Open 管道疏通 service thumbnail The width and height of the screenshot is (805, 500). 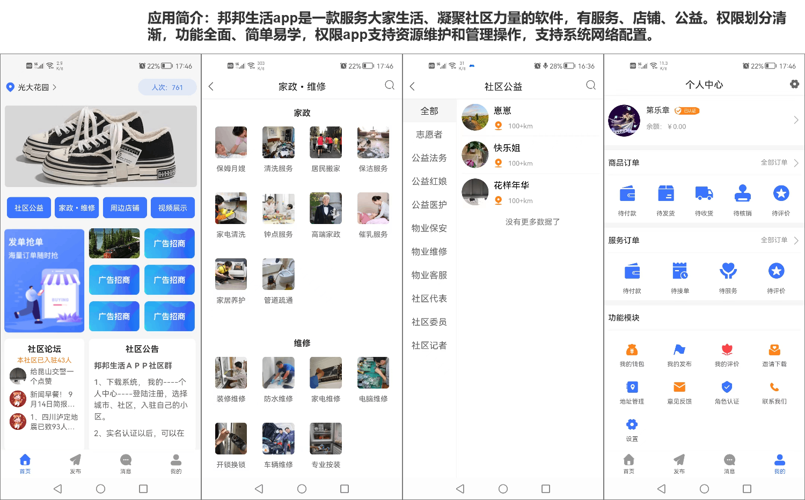279,274
